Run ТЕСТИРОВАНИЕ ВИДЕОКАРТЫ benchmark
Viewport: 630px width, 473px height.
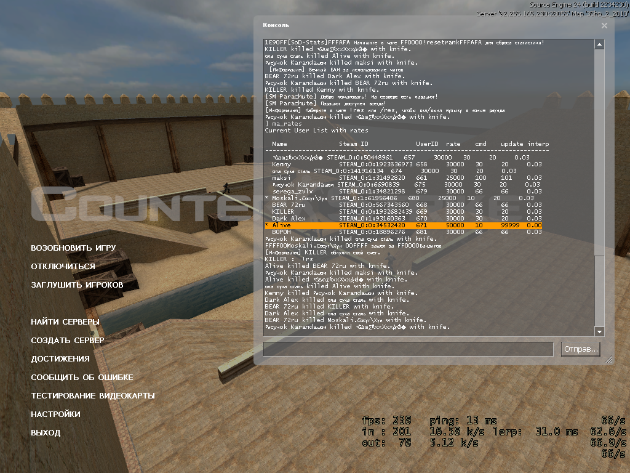coord(93,396)
